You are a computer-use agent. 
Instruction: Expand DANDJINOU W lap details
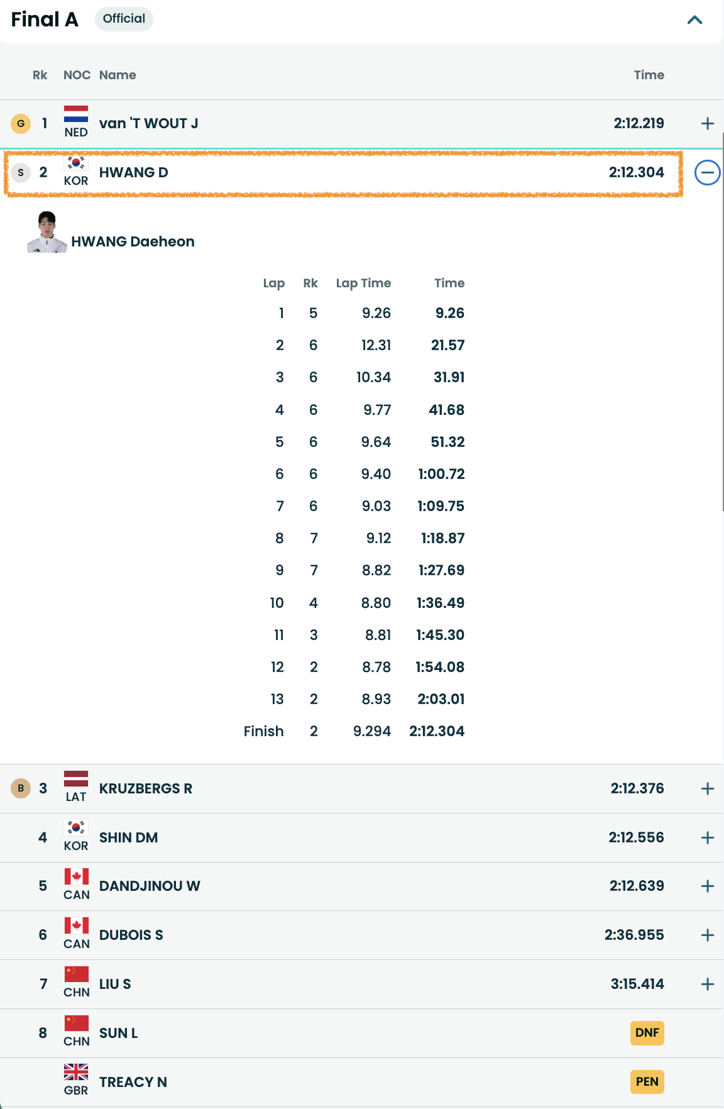pos(707,886)
